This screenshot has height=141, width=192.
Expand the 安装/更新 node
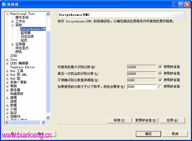pos(7,82)
